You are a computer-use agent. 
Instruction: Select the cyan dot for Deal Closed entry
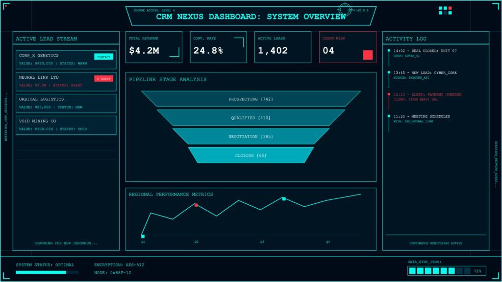389,50
